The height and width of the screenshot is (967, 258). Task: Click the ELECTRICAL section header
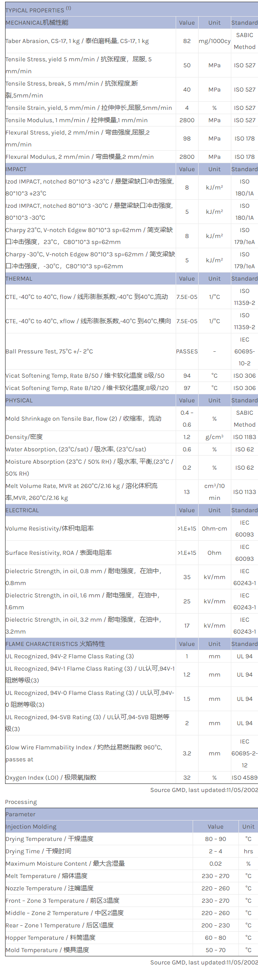(x=22, y=510)
